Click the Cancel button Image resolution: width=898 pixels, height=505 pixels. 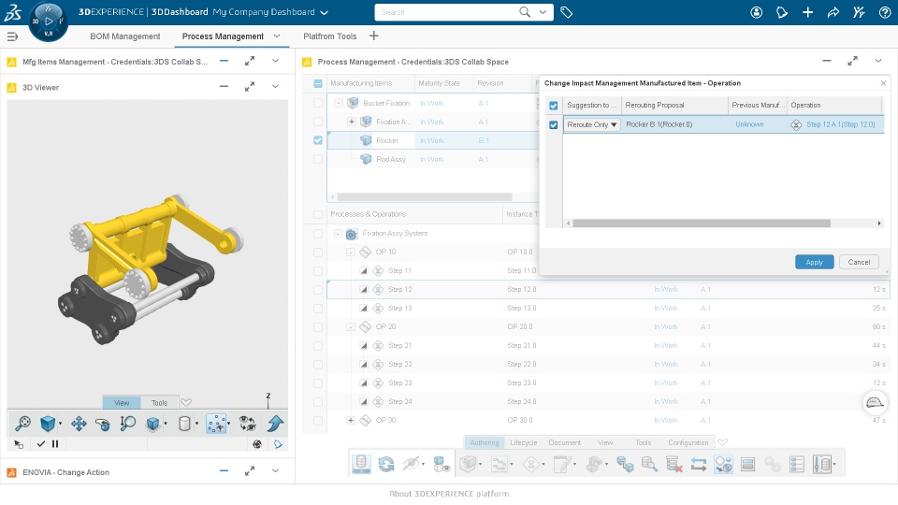pyautogui.click(x=859, y=262)
